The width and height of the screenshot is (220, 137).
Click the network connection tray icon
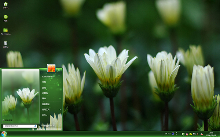(x=194, y=134)
